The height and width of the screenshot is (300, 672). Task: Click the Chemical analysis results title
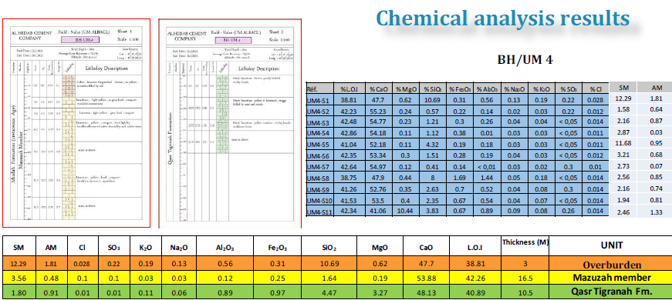coord(503,19)
